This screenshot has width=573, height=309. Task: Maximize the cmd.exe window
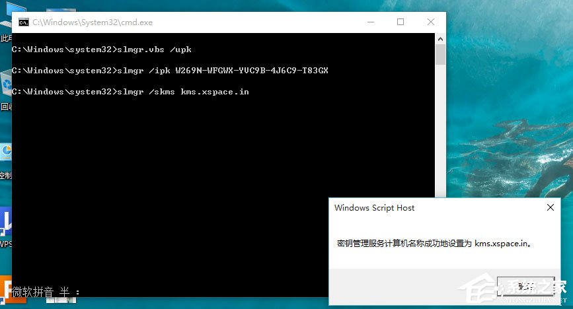pyautogui.click(x=401, y=22)
